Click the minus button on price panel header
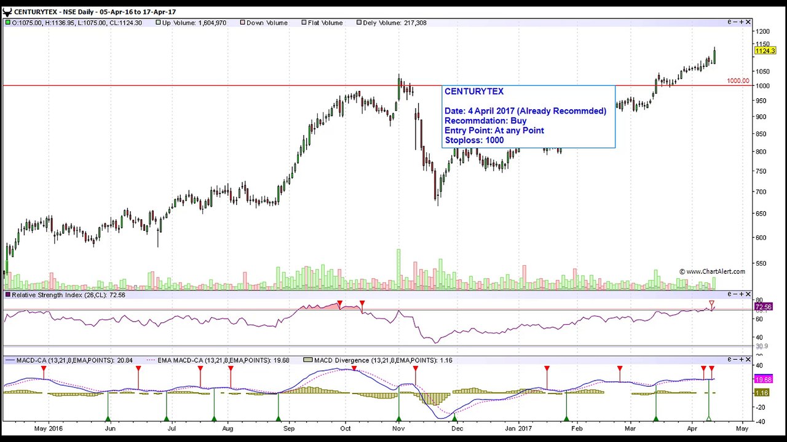The height and width of the screenshot is (442, 787). pos(735,22)
